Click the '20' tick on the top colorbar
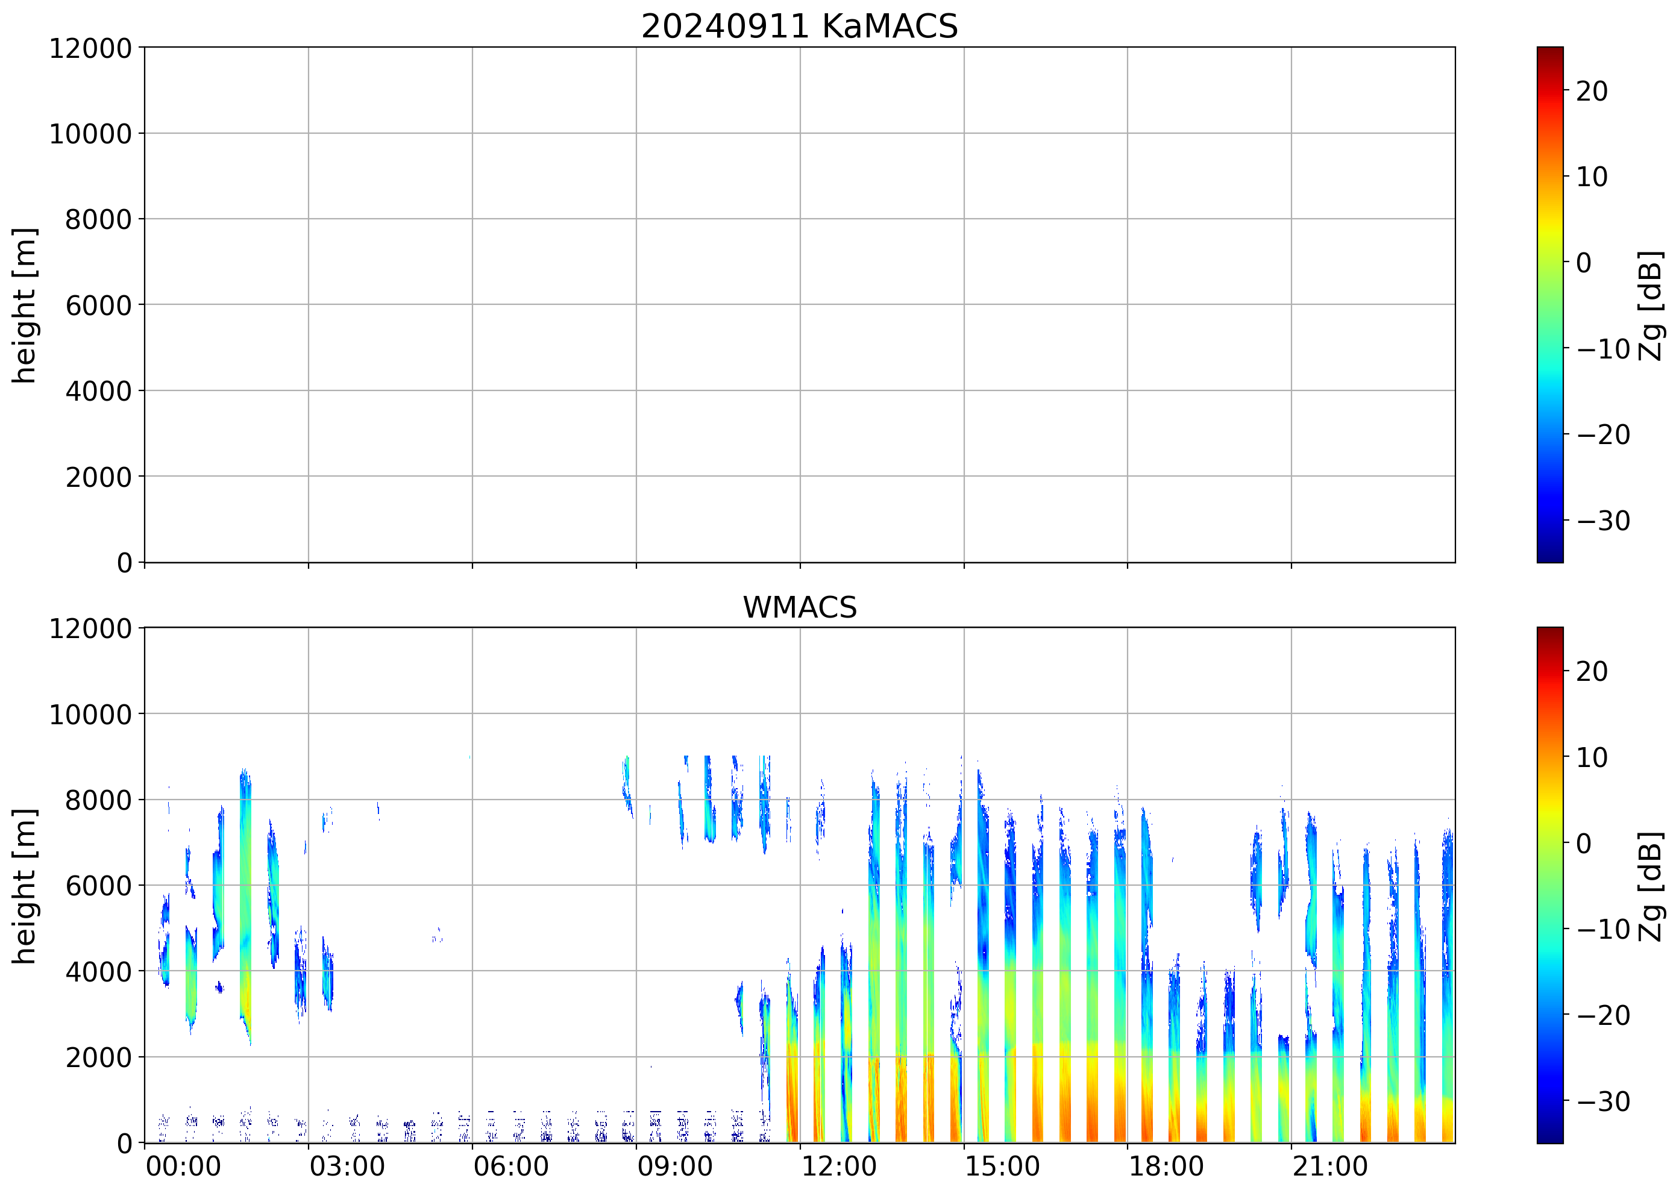Screen dimensions: 1679x1193 [x=1592, y=91]
